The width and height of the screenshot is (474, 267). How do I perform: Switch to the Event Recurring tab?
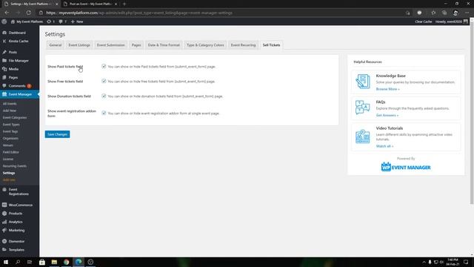(x=243, y=45)
